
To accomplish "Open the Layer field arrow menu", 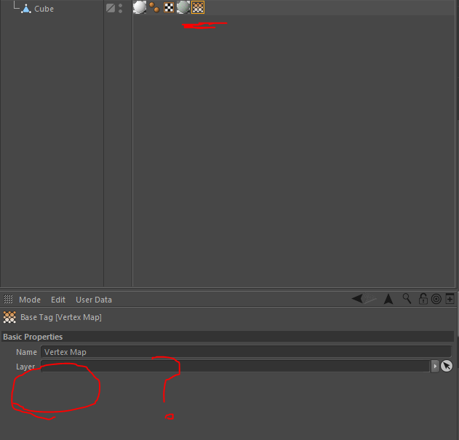I will (x=435, y=367).
